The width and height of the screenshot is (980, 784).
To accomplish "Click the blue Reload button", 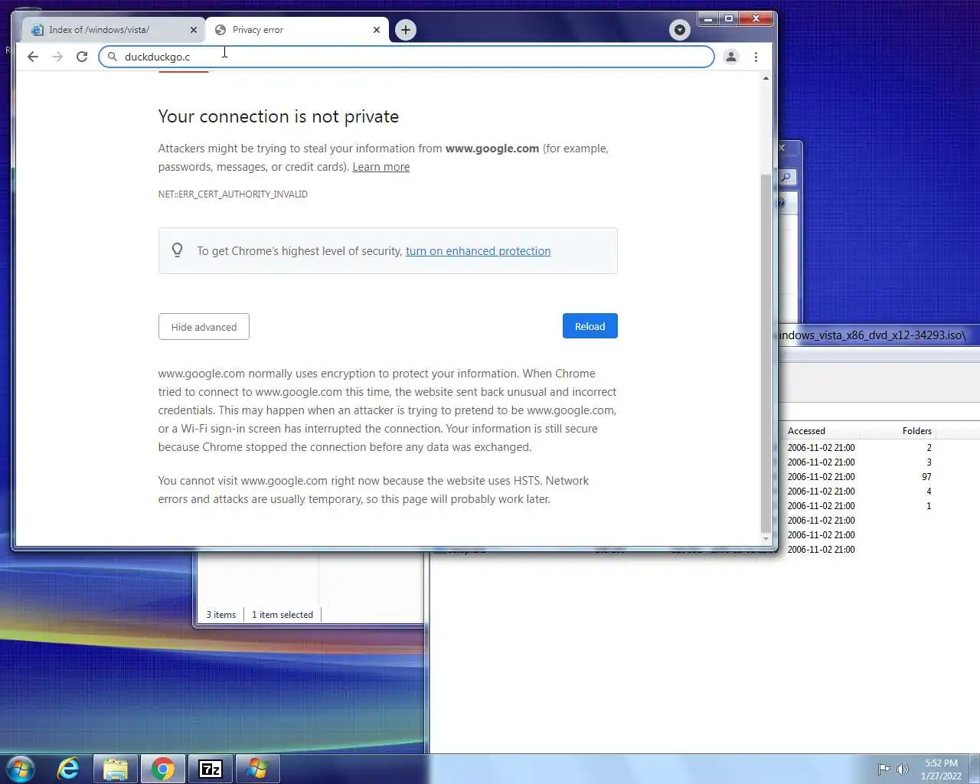I will [590, 326].
